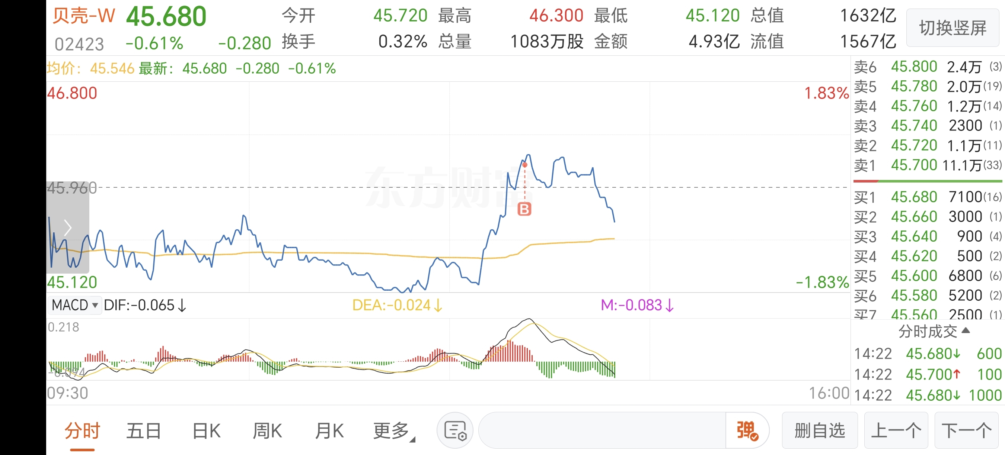Tap the 买1 45.680 order row
Screen dimensions: 1005x455
pos(928,197)
